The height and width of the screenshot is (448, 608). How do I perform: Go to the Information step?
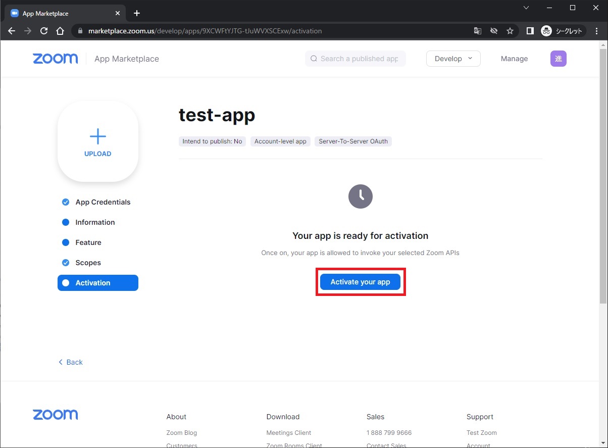tap(95, 222)
